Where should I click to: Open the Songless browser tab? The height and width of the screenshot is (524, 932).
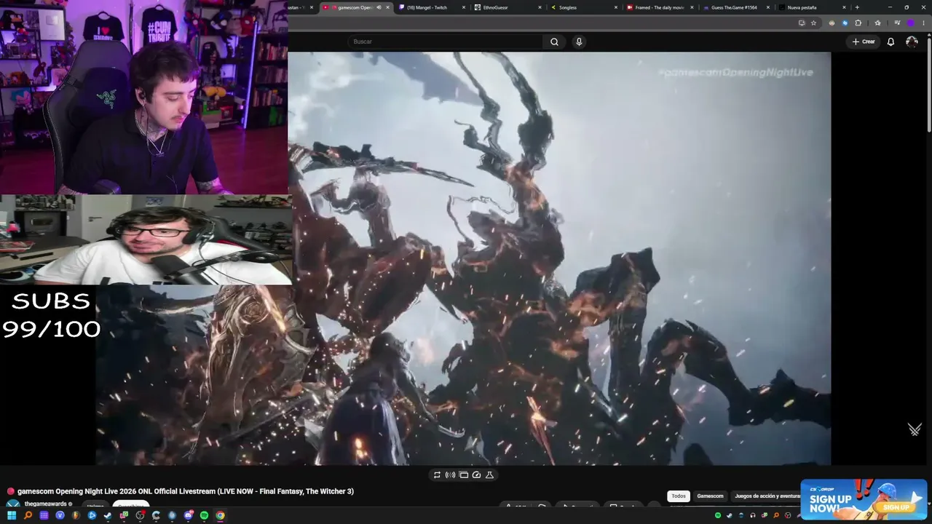(x=583, y=7)
